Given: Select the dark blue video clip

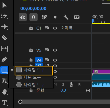Looking at the screenshot, I should [x=101, y=77].
